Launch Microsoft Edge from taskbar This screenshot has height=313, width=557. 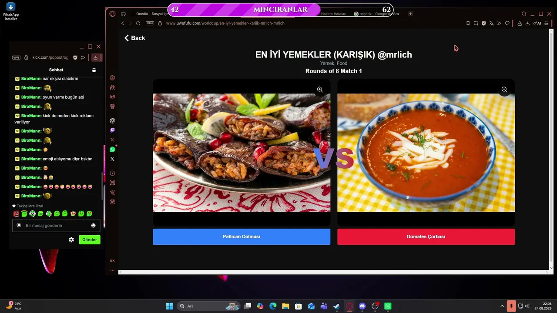click(273, 306)
